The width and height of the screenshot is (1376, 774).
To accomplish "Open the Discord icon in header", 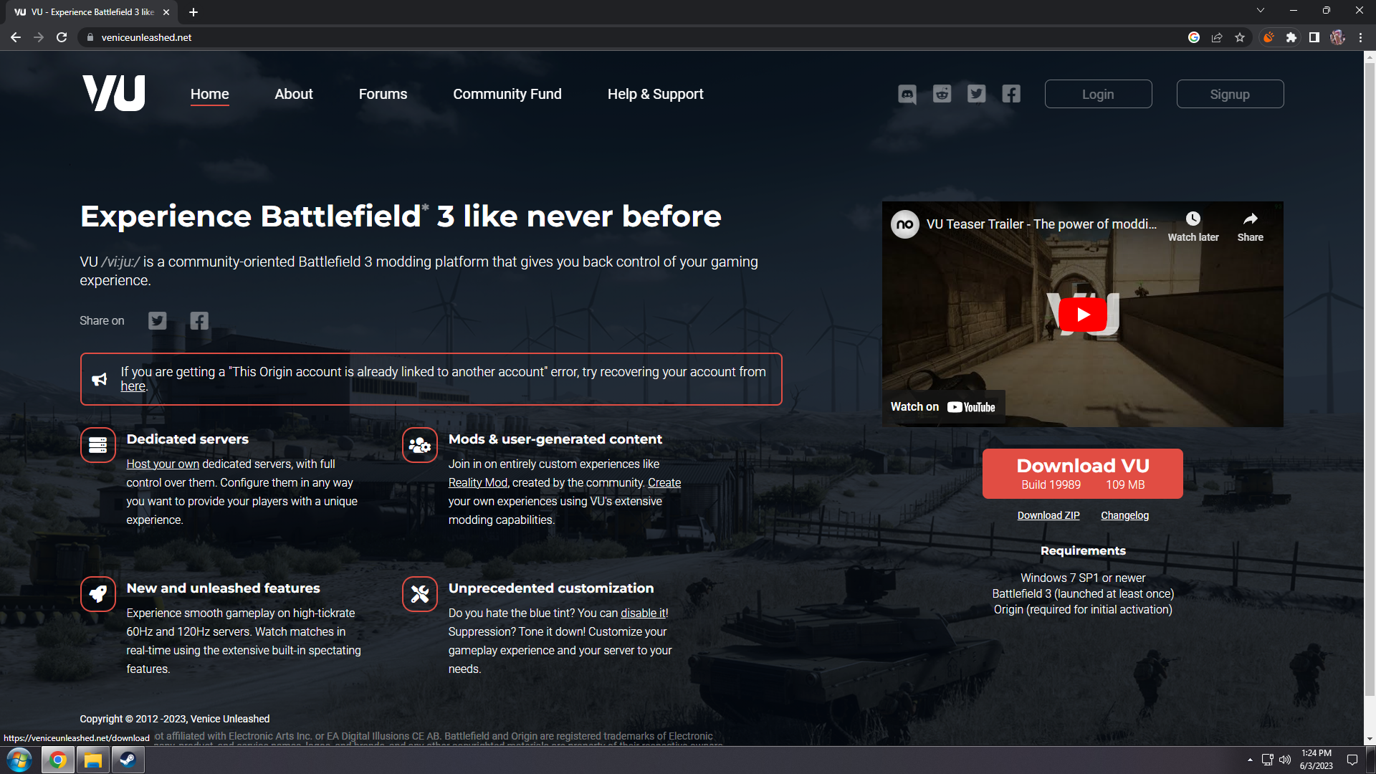I will [x=907, y=94].
